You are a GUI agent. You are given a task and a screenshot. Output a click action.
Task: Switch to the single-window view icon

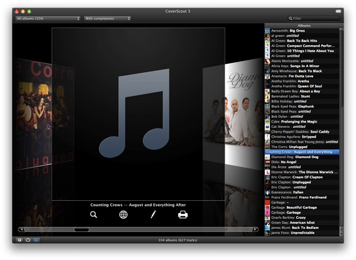click(27, 240)
